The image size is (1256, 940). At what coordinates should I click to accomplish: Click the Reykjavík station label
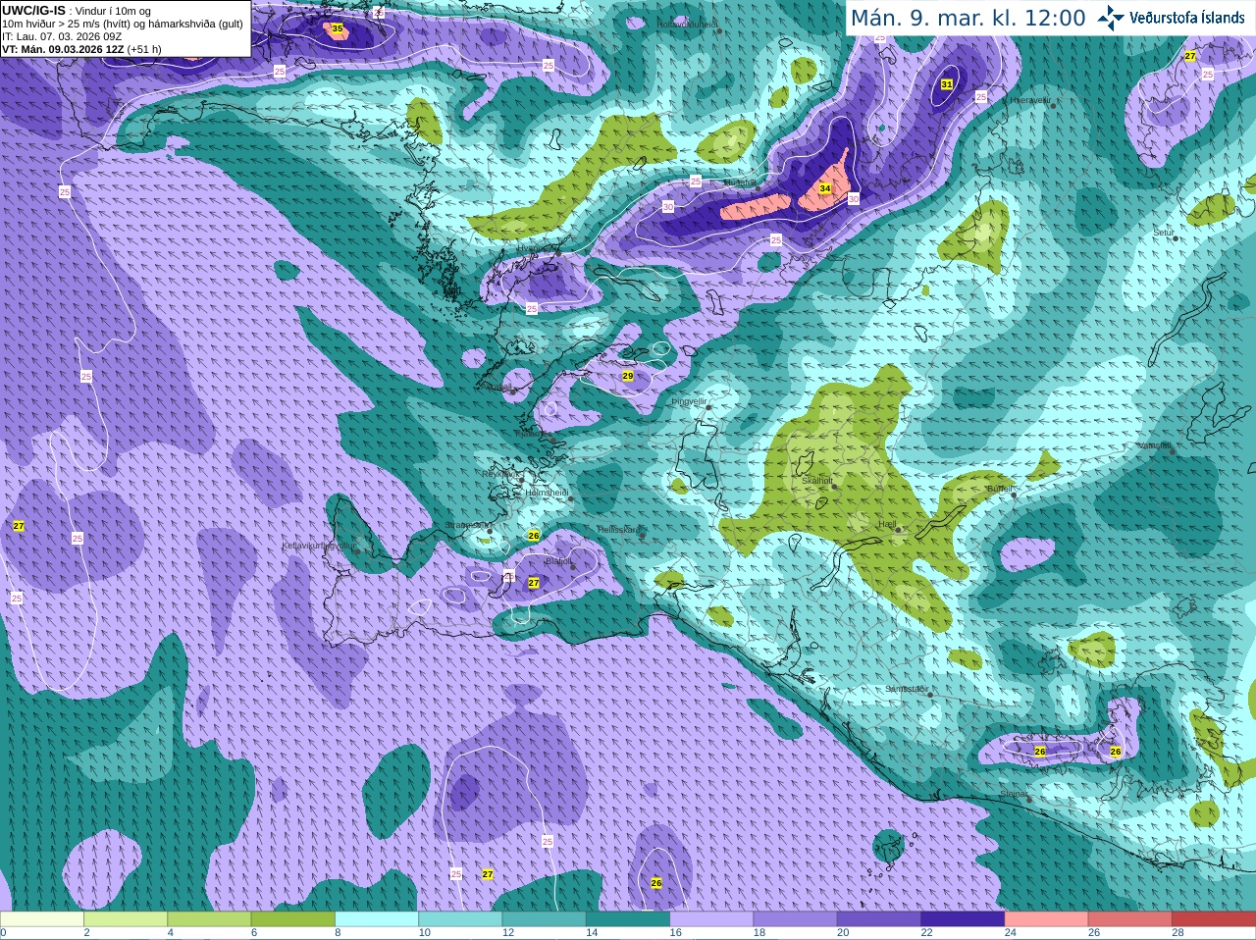click(500, 473)
